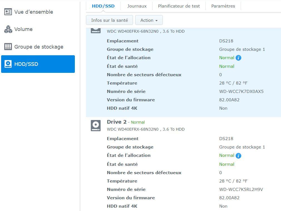This screenshot has width=281, height=211.
Task: Open Vue d'ensemble in the sidebar
Action: coord(33,12)
